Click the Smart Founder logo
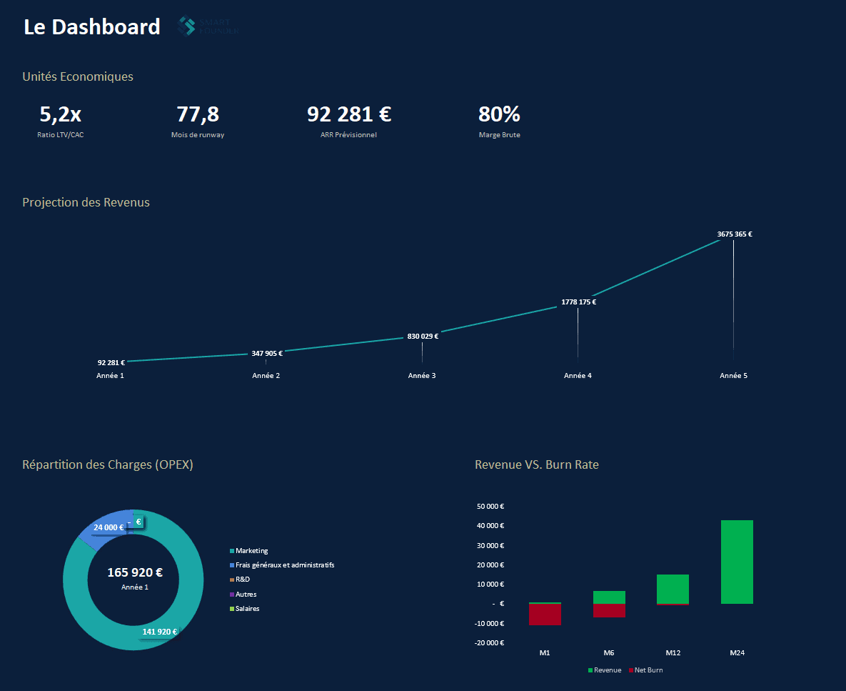 [x=208, y=26]
